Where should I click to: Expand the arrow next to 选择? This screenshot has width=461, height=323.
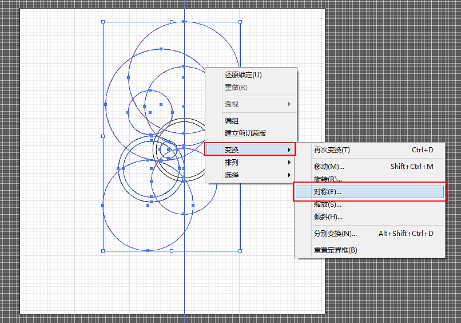289,175
